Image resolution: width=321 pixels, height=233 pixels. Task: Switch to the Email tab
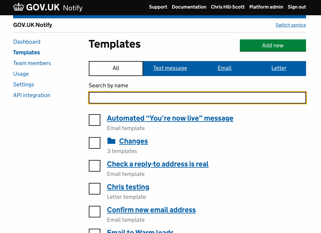[x=224, y=68]
